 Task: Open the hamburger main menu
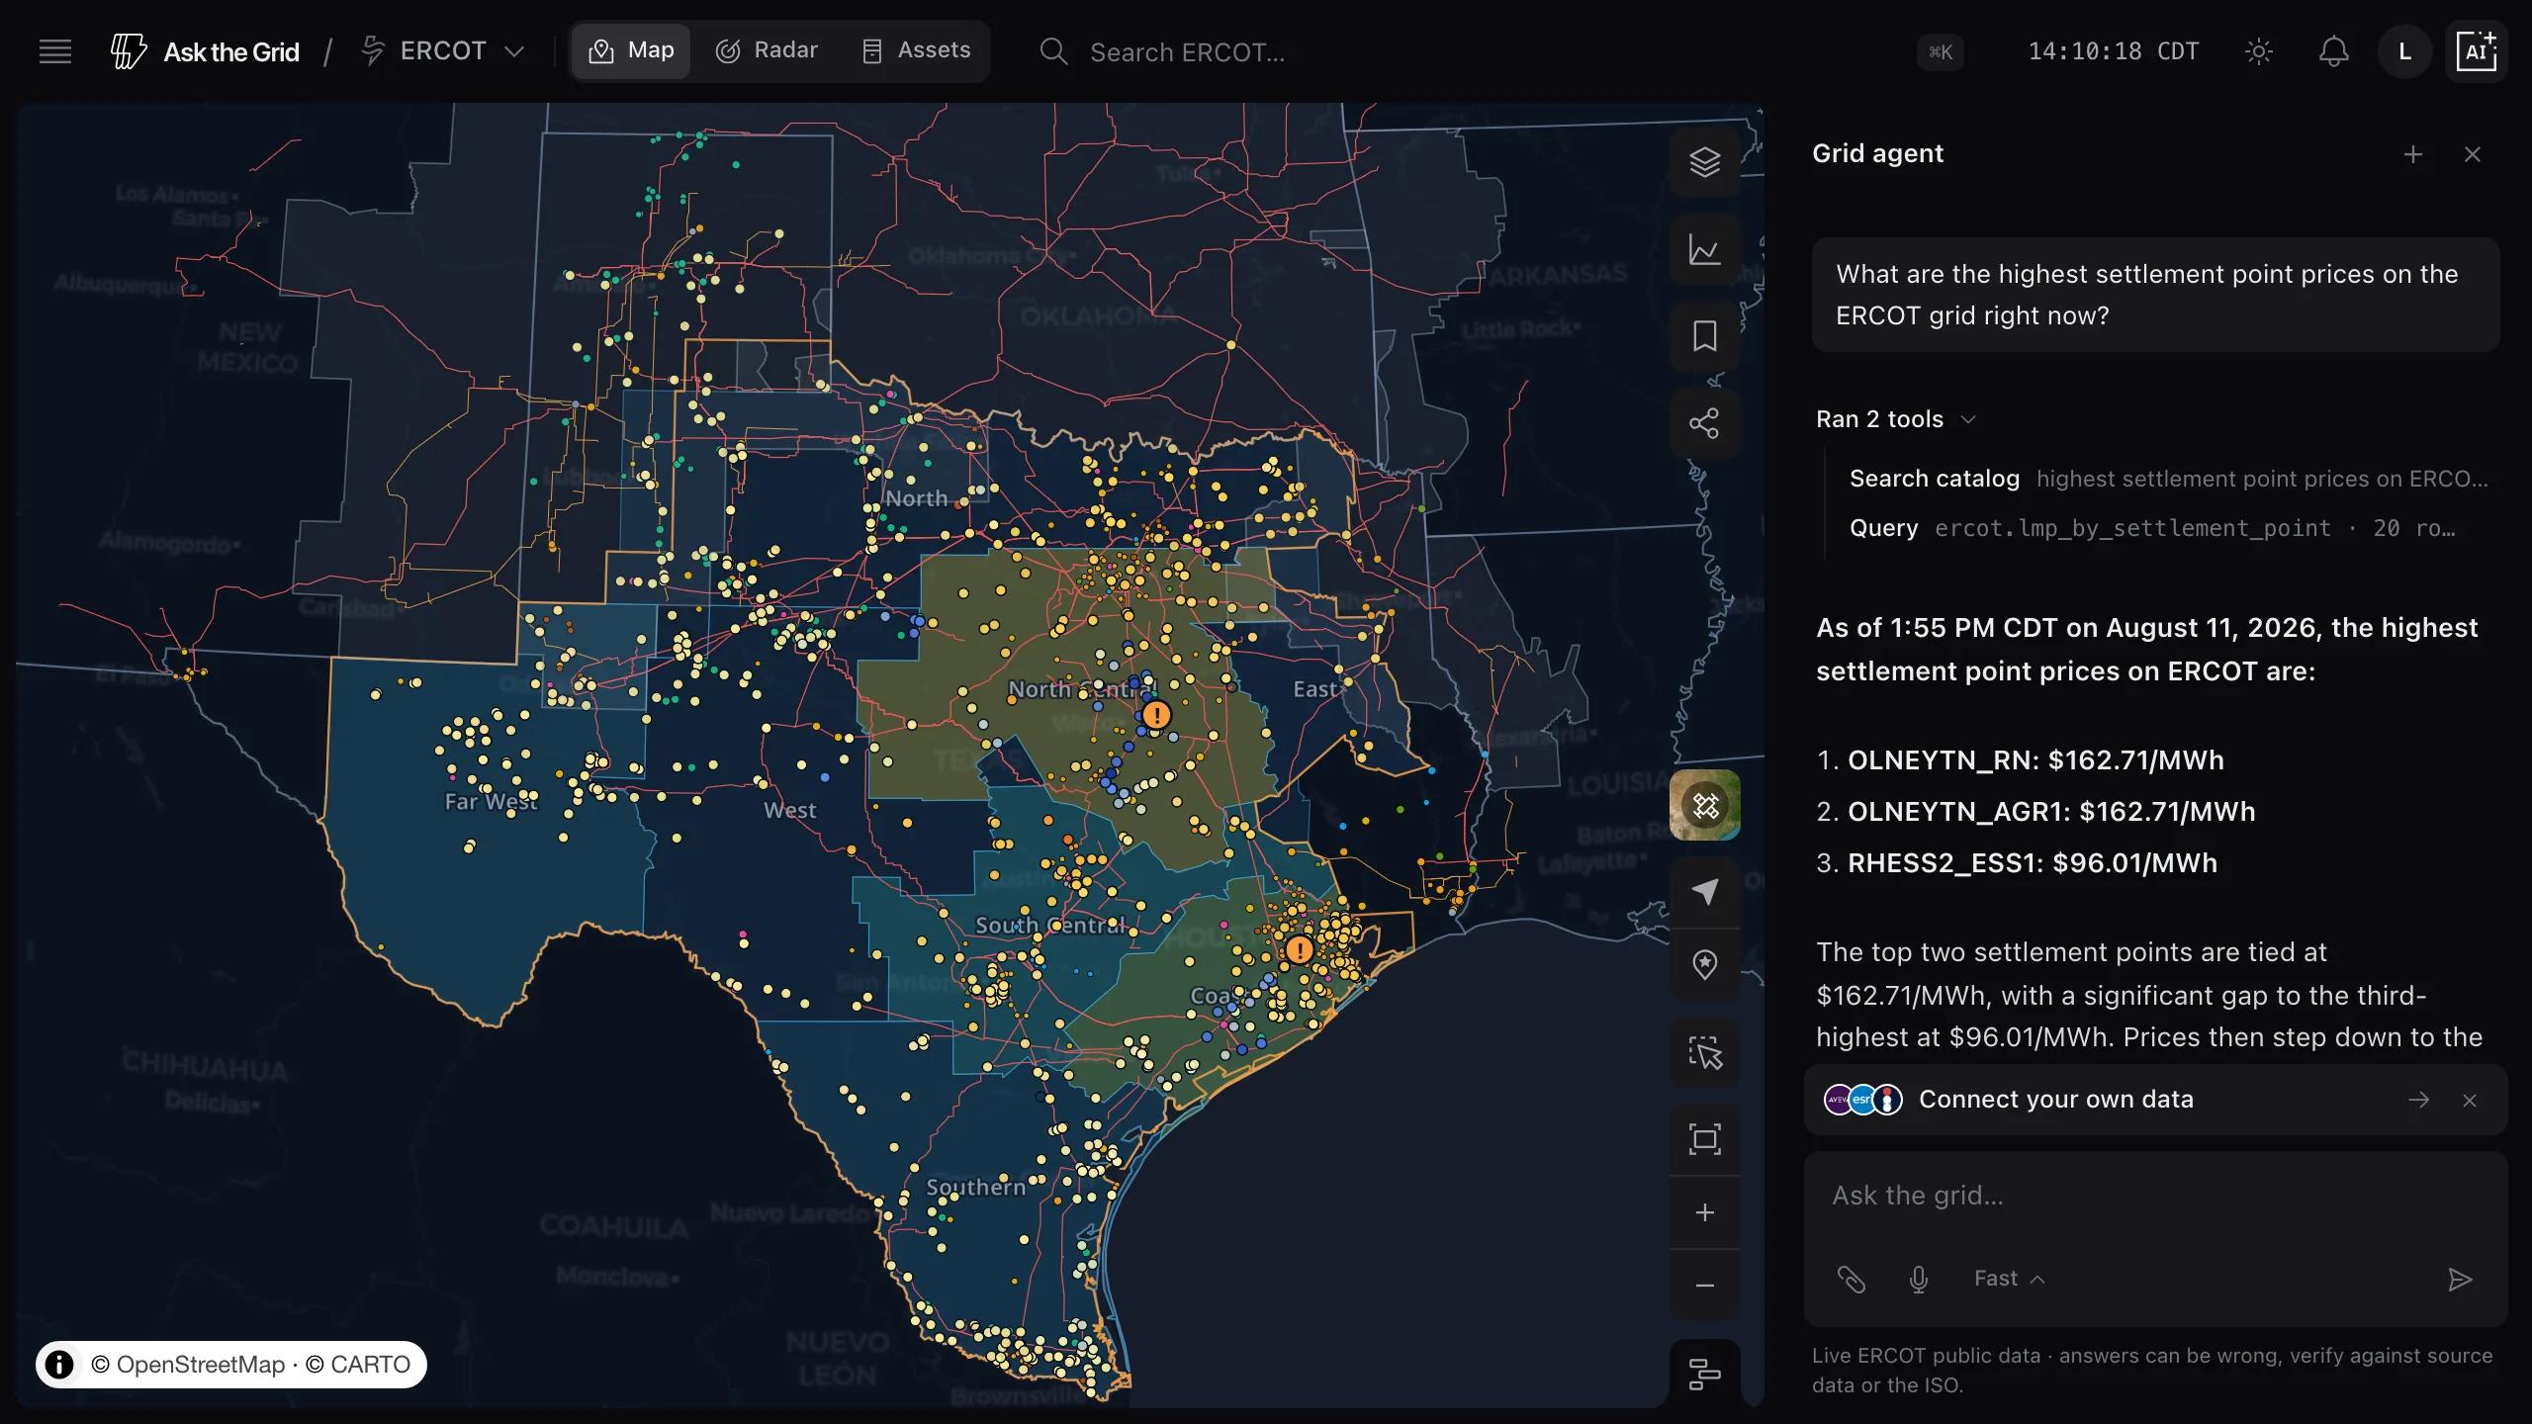55,51
